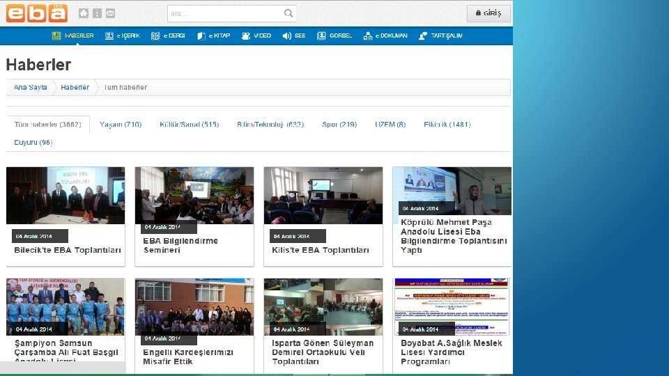
Task: Select the Duyuru (96) tab
Action: (33, 142)
